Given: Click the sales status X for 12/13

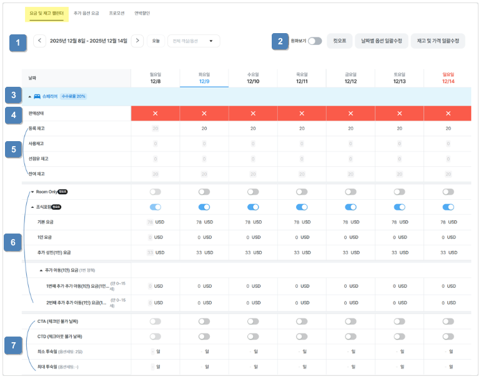Looking at the screenshot, I should click(x=399, y=114).
